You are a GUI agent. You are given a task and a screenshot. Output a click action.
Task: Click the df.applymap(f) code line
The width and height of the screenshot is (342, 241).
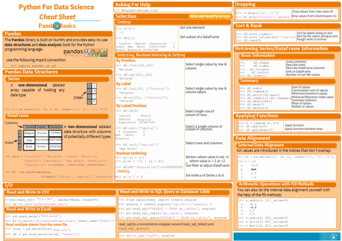coord(256,130)
